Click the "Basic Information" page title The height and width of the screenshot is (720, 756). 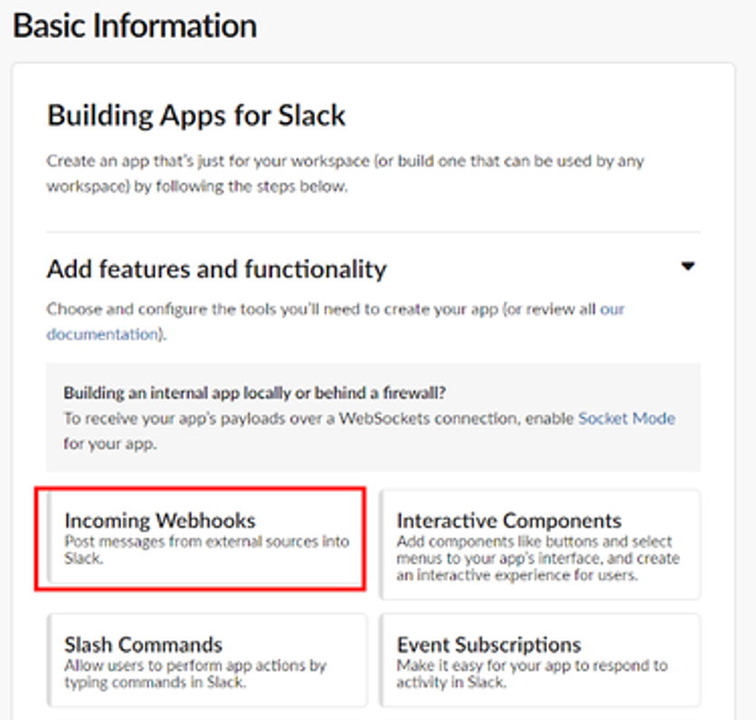[135, 25]
